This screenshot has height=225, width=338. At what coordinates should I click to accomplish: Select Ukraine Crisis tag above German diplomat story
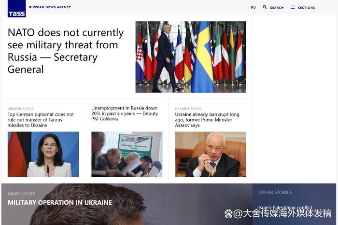pos(21,109)
